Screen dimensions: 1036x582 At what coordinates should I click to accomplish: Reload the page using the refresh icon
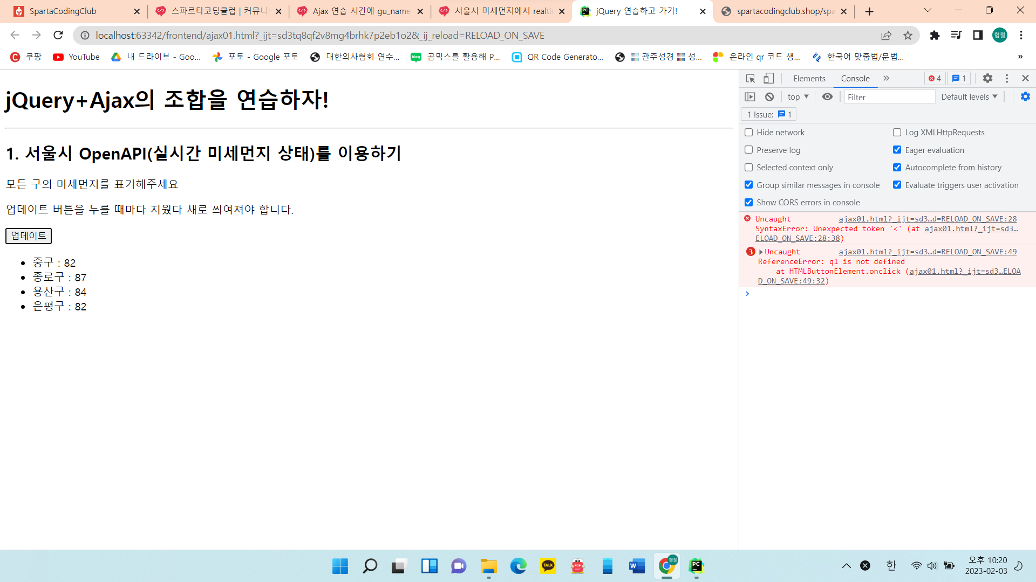(x=58, y=36)
